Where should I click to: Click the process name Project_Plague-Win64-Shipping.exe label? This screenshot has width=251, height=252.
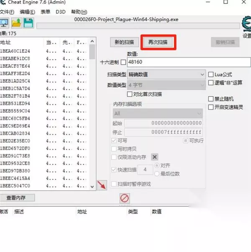pyautogui.click(x=126, y=20)
